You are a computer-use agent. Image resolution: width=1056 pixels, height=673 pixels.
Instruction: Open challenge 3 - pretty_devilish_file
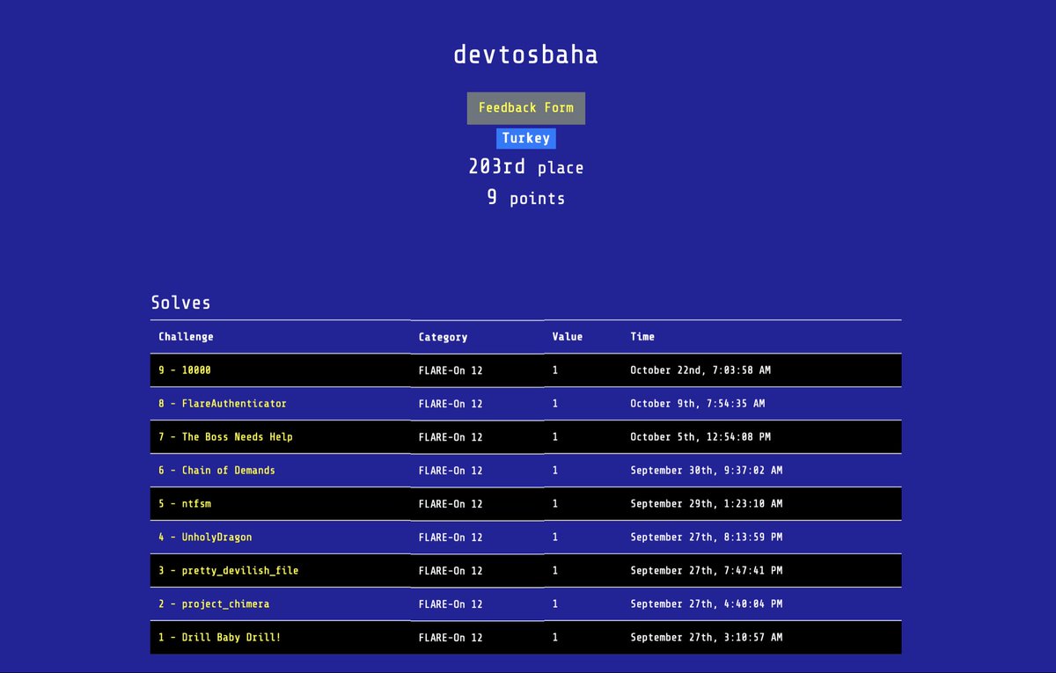pos(229,571)
